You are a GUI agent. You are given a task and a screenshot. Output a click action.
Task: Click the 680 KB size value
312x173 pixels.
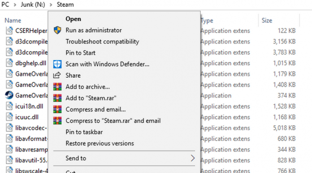pyautogui.click(x=286, y=138)
